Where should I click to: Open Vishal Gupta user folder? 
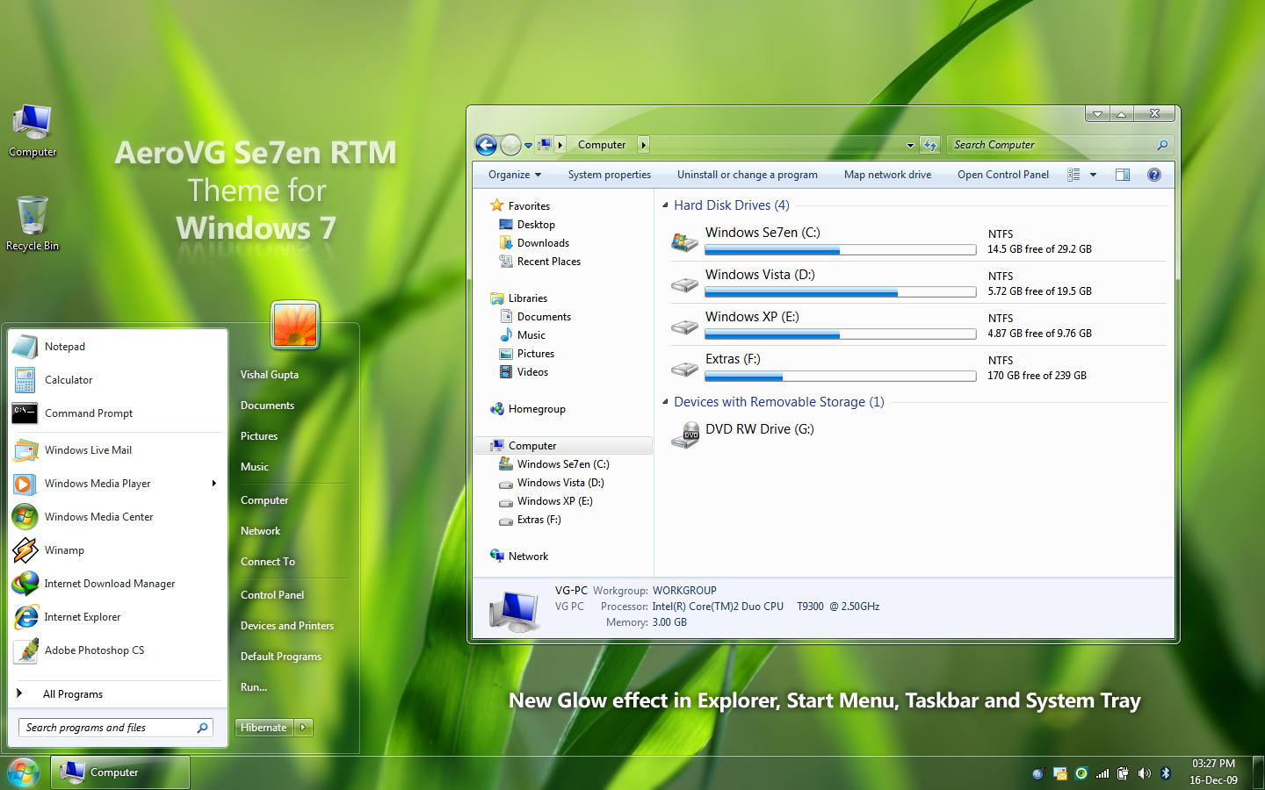pos(270,375)
